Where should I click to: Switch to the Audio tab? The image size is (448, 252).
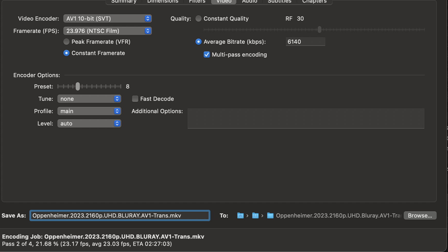pos(249,2)
